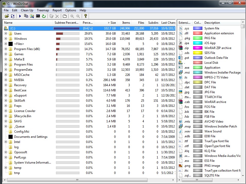Expand the Program Files (x86) folder
This screenshot has width=246, height=184.
(6, 49)
